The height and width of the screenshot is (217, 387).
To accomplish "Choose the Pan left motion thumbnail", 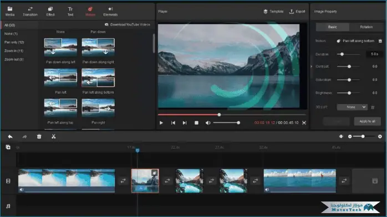I will tap(60, 77).
